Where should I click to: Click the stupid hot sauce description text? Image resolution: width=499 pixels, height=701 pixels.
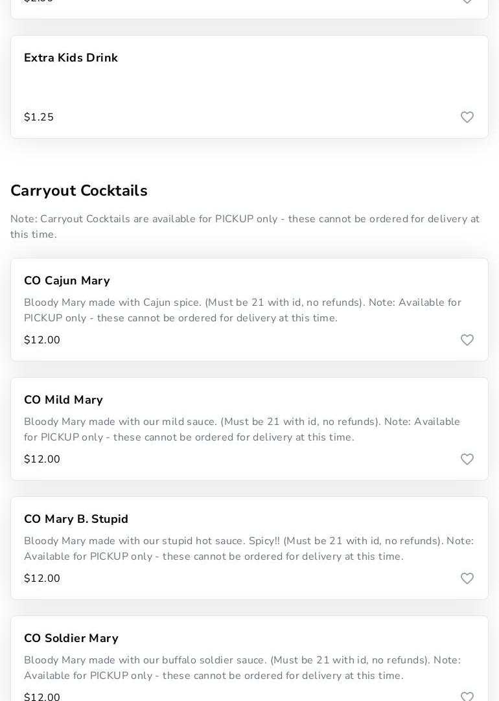248,549
